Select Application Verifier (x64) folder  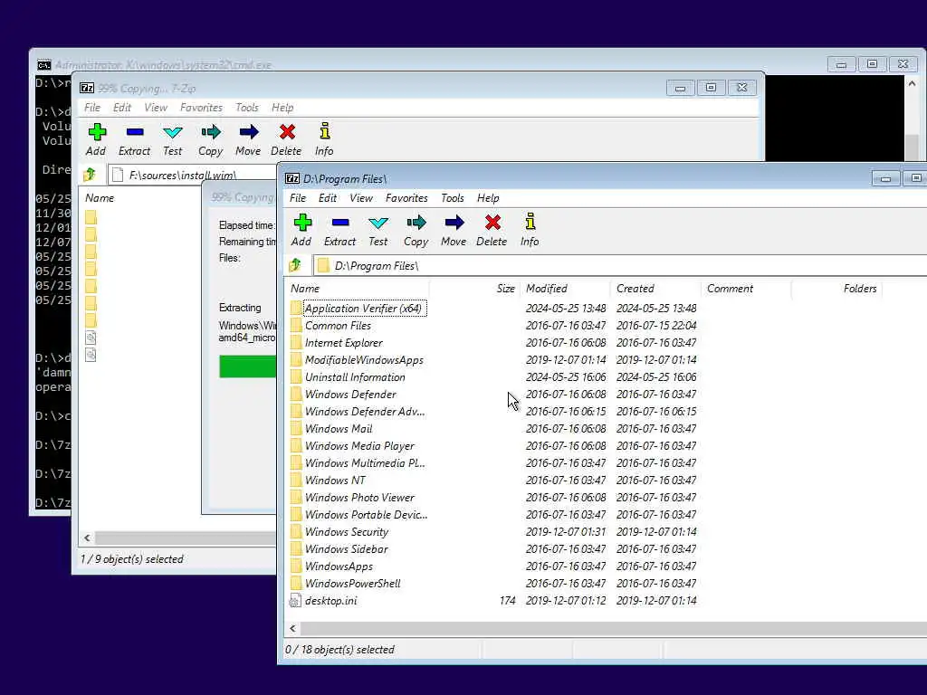[362, 308]
